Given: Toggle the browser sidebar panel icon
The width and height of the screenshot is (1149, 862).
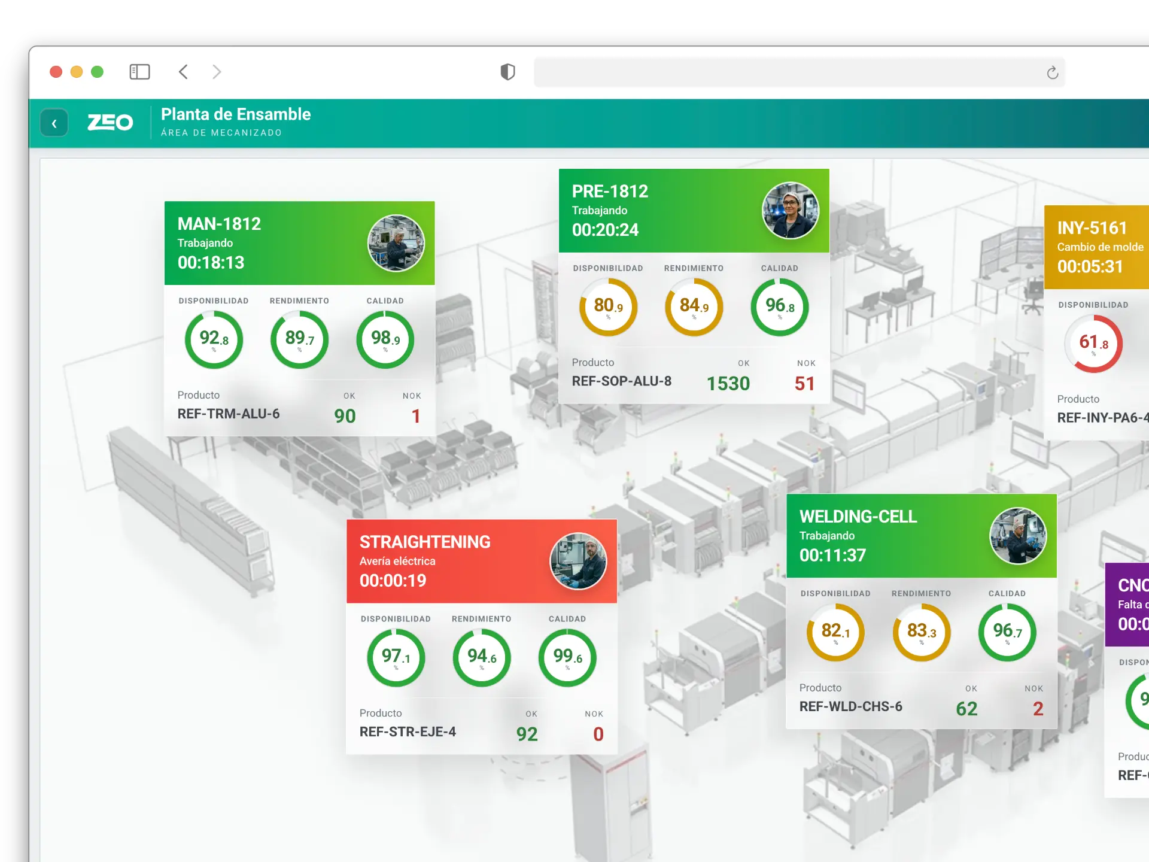Looking at the screenshot, I should [139, 72].
